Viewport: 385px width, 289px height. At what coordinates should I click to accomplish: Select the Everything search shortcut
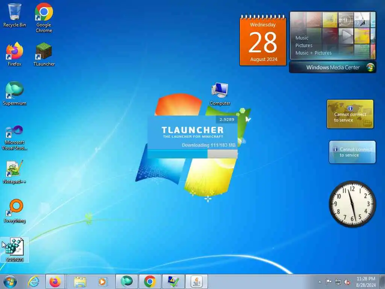15,211
